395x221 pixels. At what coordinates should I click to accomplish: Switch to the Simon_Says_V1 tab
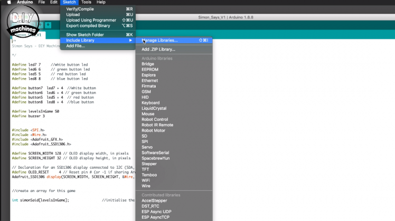click(x=33, y=35)
